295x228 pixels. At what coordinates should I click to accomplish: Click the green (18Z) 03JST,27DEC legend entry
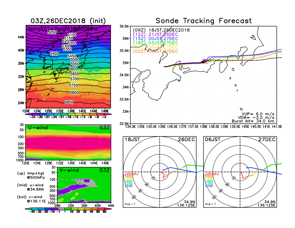(x=155, y=43)
